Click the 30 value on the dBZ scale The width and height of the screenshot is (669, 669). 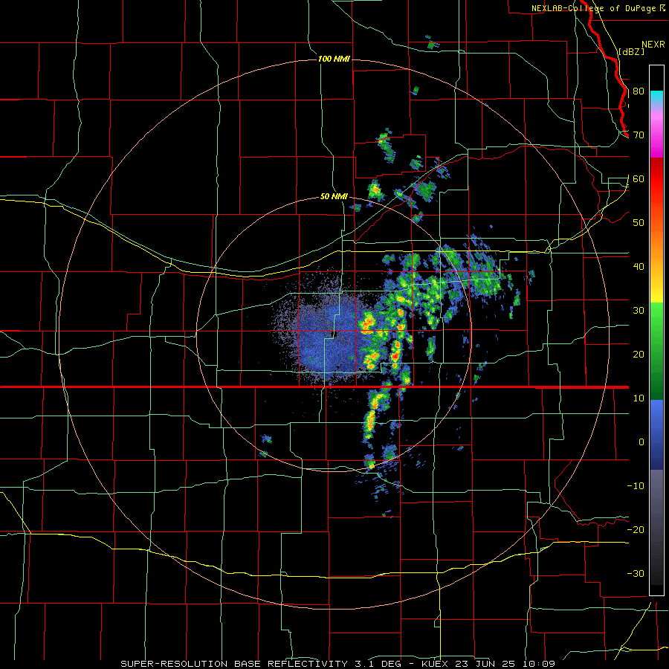pos(639,311)
